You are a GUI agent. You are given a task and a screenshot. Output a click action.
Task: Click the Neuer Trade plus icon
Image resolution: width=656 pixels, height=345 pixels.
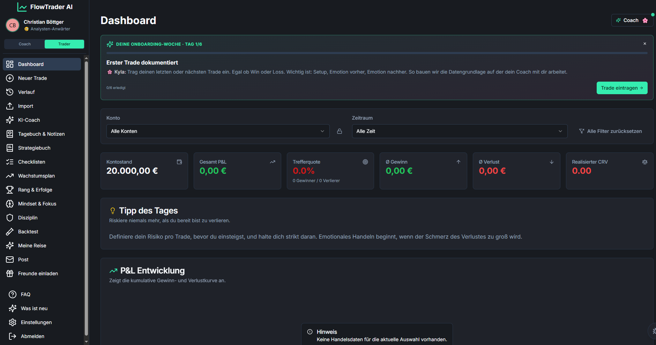pyautogui.click(x=10, y=78)
